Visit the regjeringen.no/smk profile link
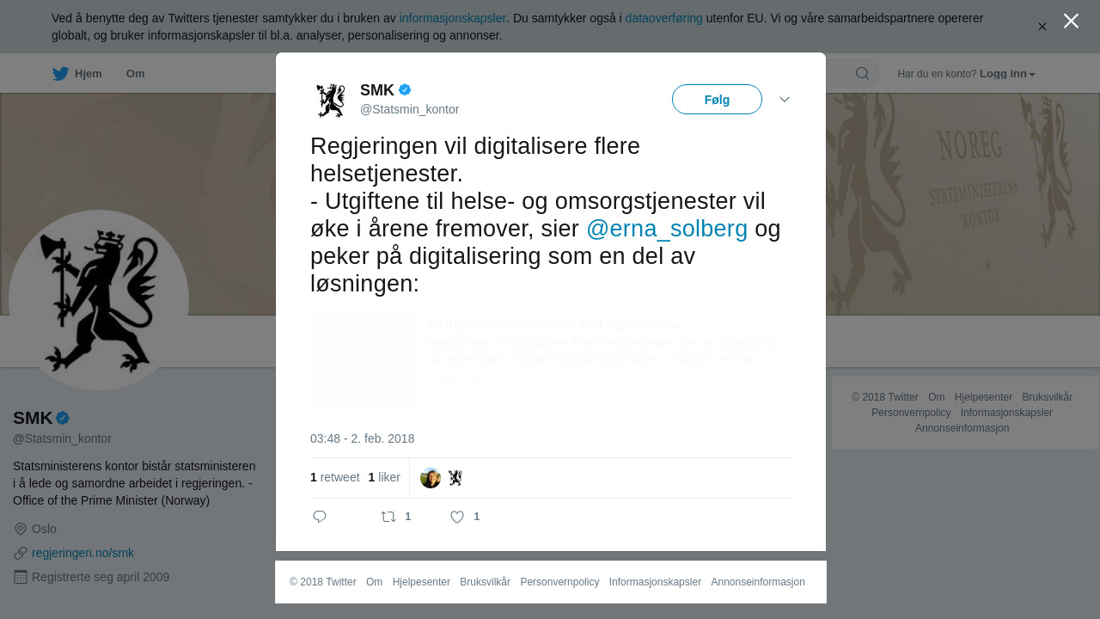The image size is (1100, 619). (x=82, y=553)
